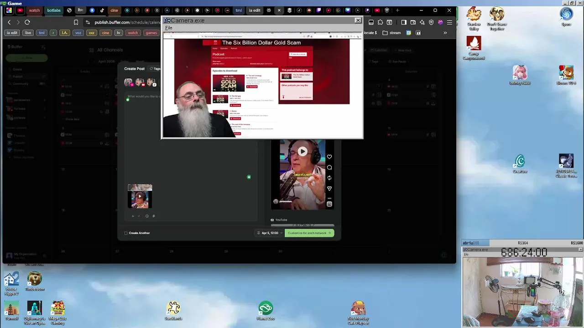
Task: Open the Bloons TD 6 desktop shortcut
Action: 566,76
